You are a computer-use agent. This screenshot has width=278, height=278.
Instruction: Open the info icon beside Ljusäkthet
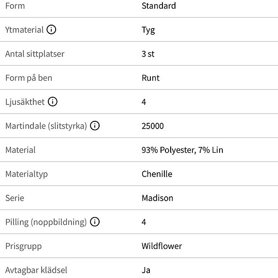(x=53, y=102)
